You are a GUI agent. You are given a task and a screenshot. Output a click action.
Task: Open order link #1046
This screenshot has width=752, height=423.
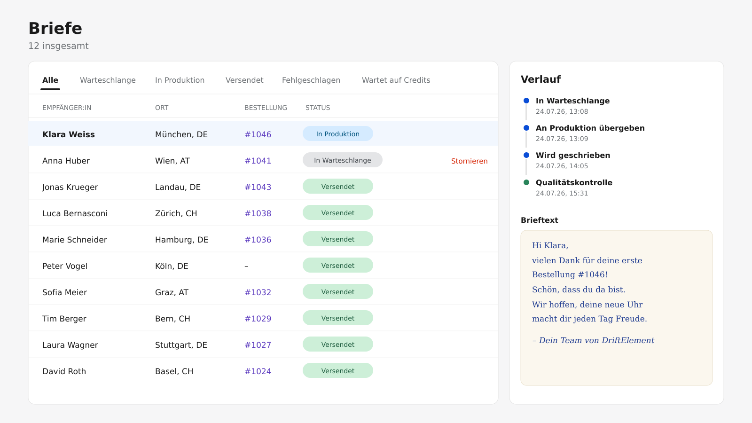258,134
